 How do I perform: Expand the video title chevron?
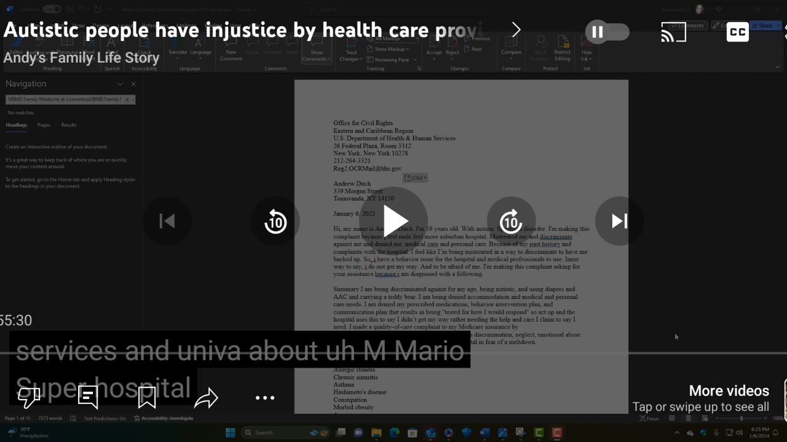(516, 29)
